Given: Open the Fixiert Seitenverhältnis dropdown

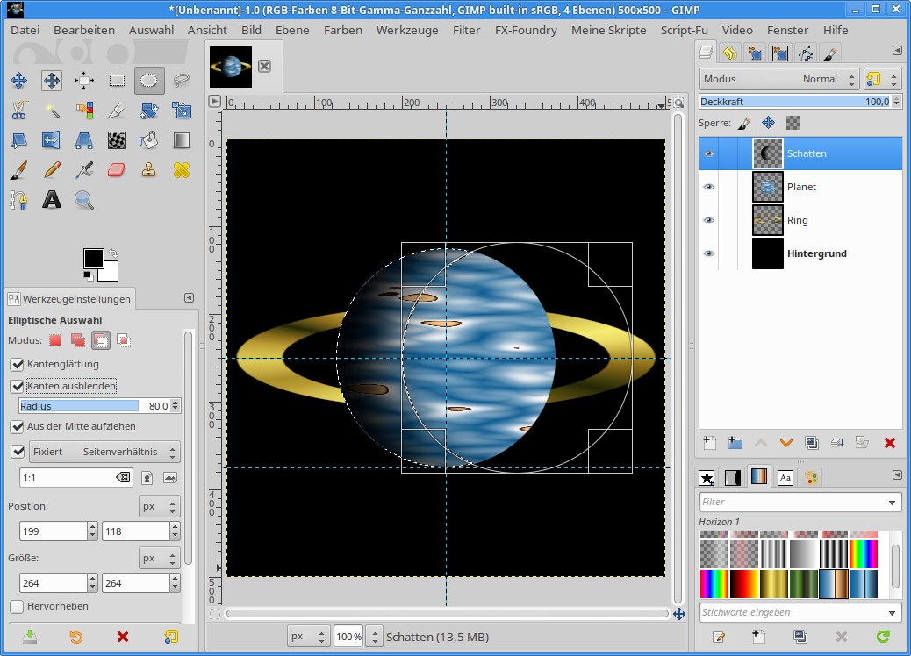Looking at the screenshot, I should 104,452.
